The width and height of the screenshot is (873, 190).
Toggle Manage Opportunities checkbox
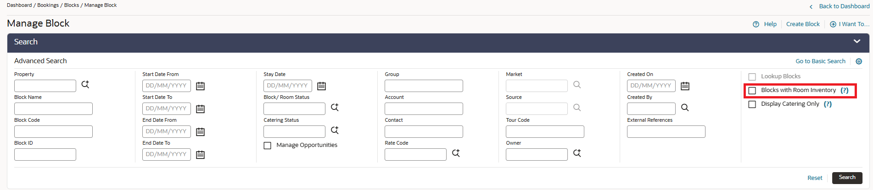click(x=268, y=146)
